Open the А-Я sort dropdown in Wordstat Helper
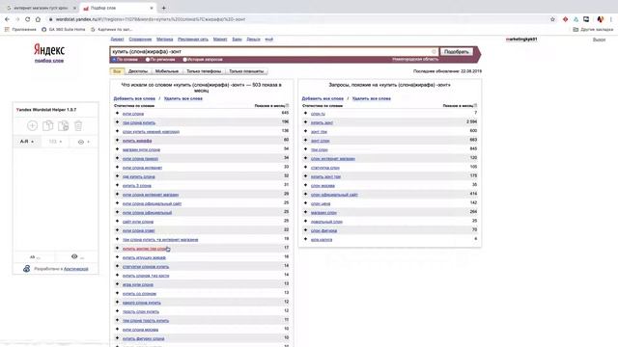This screenshot has width=618, height=347. coord(27,142)
